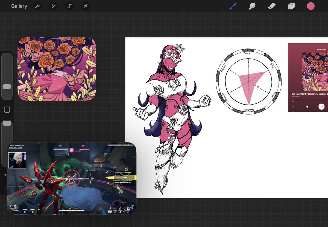This screenshot has width=328, height=227.
Task: Activate the Transform arrow tool
Action: click(x=86, y=6)
